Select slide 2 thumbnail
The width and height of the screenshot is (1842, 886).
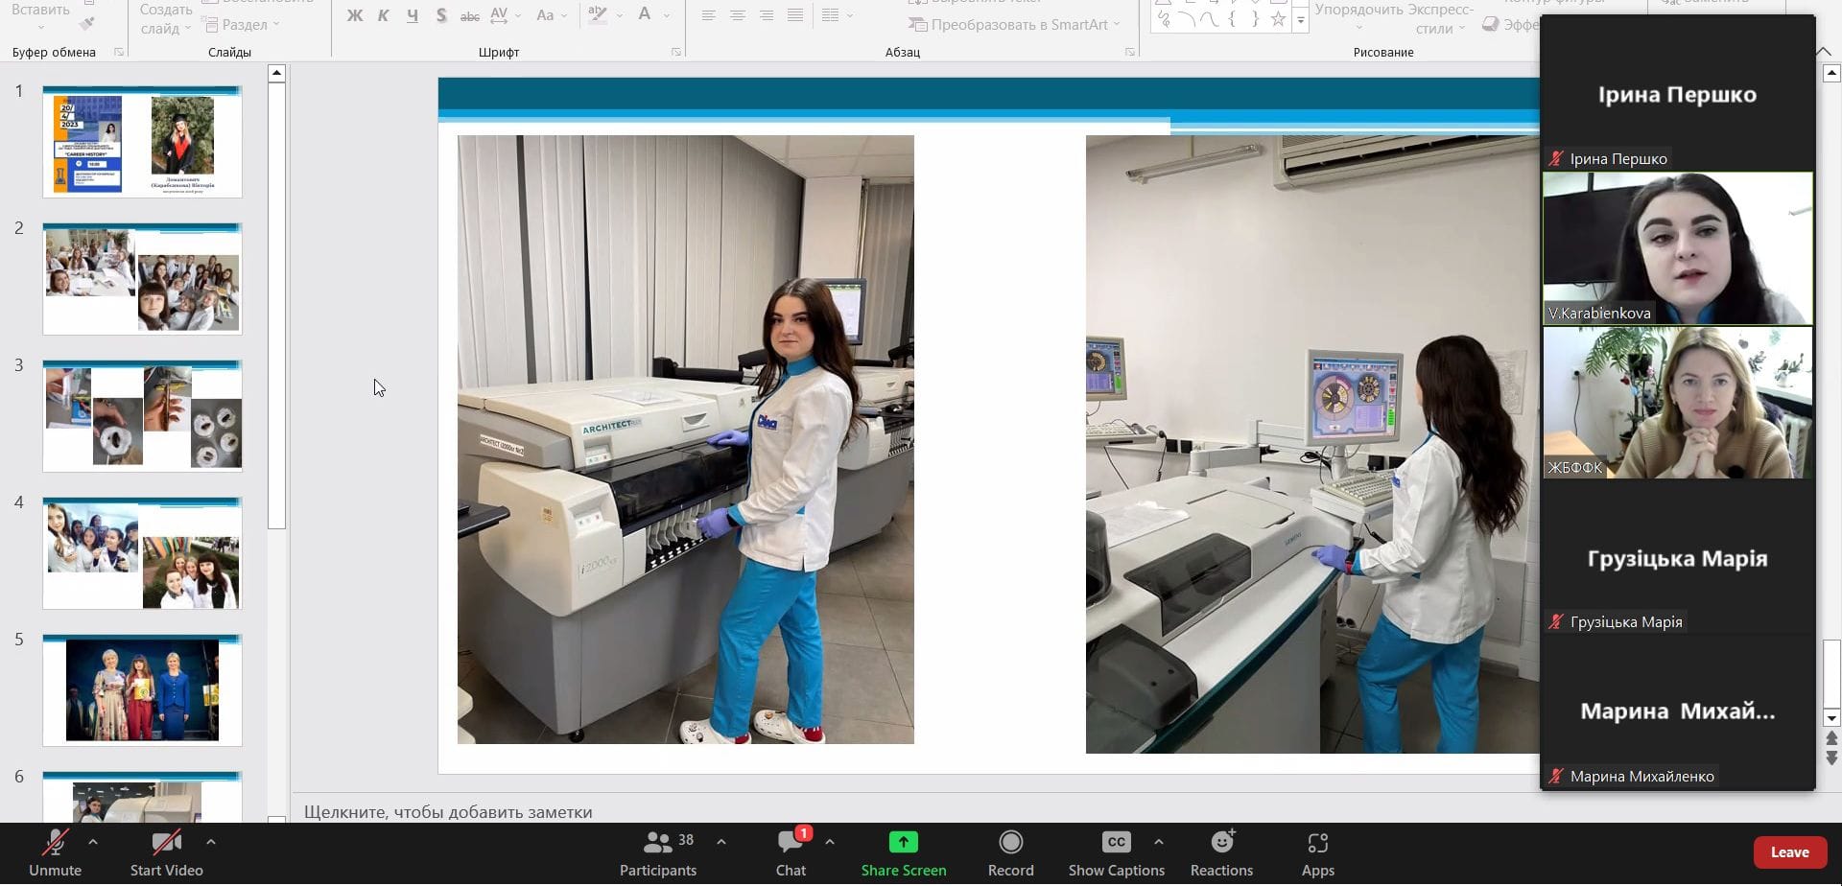(x=142, y=279)
